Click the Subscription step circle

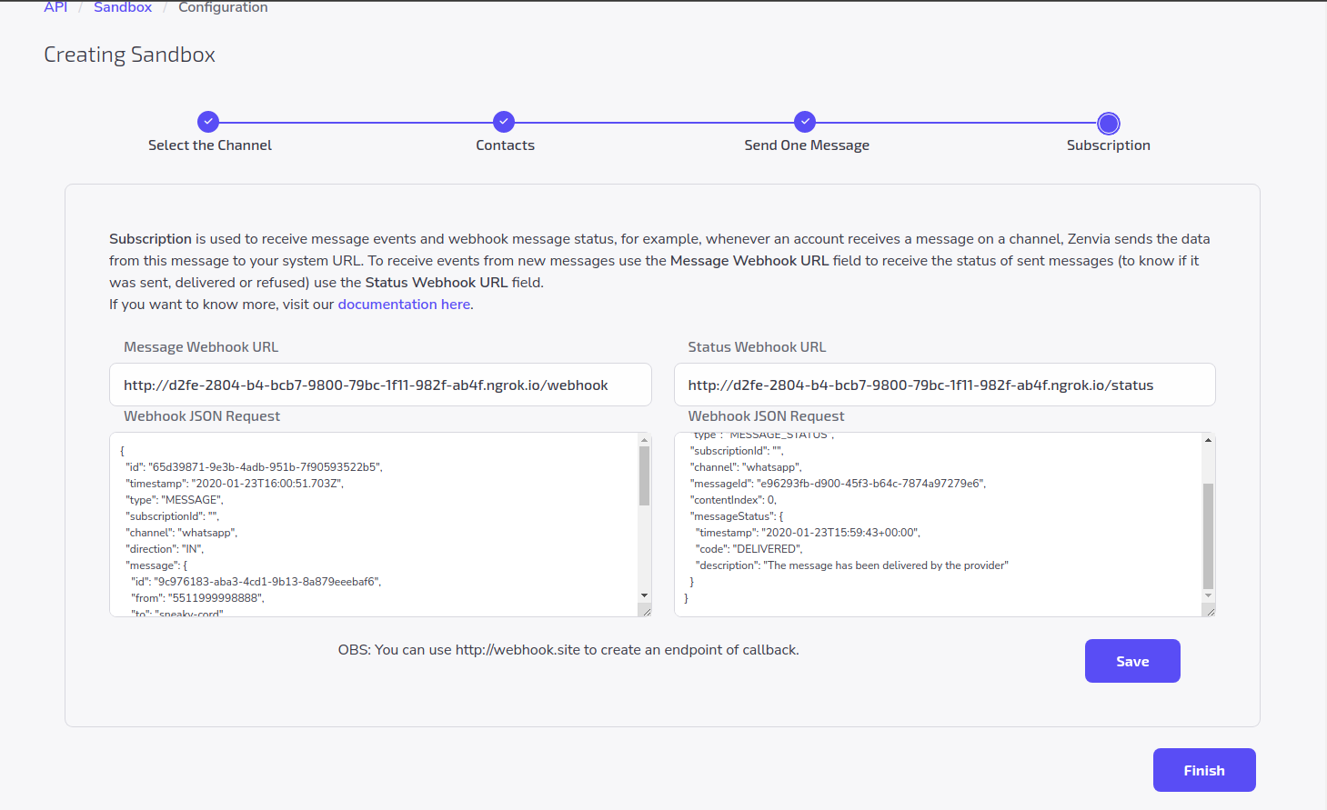click(x=1109, y=123)
